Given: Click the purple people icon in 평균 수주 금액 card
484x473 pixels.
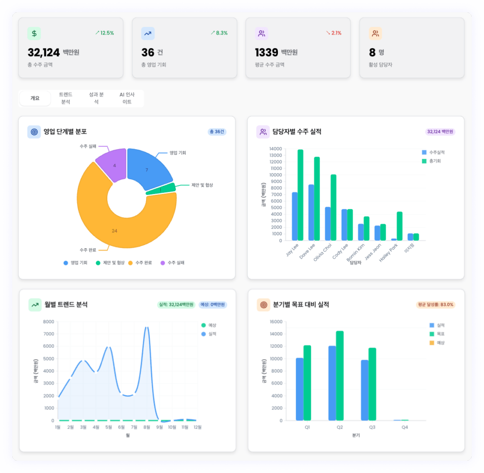Looking at the screenshot, I should pyautogui.click(x=261, y=34).
